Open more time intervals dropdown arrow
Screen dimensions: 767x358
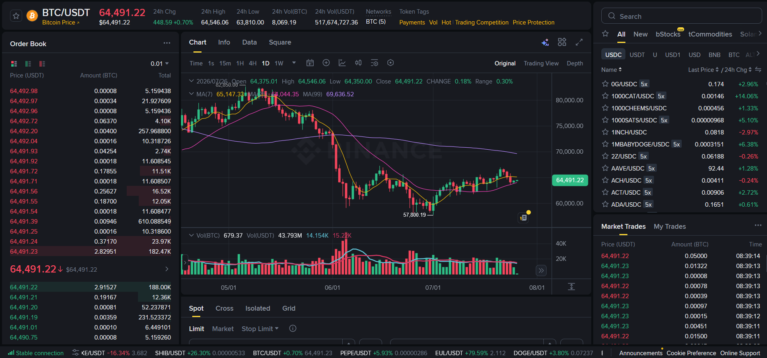(294, 63)
